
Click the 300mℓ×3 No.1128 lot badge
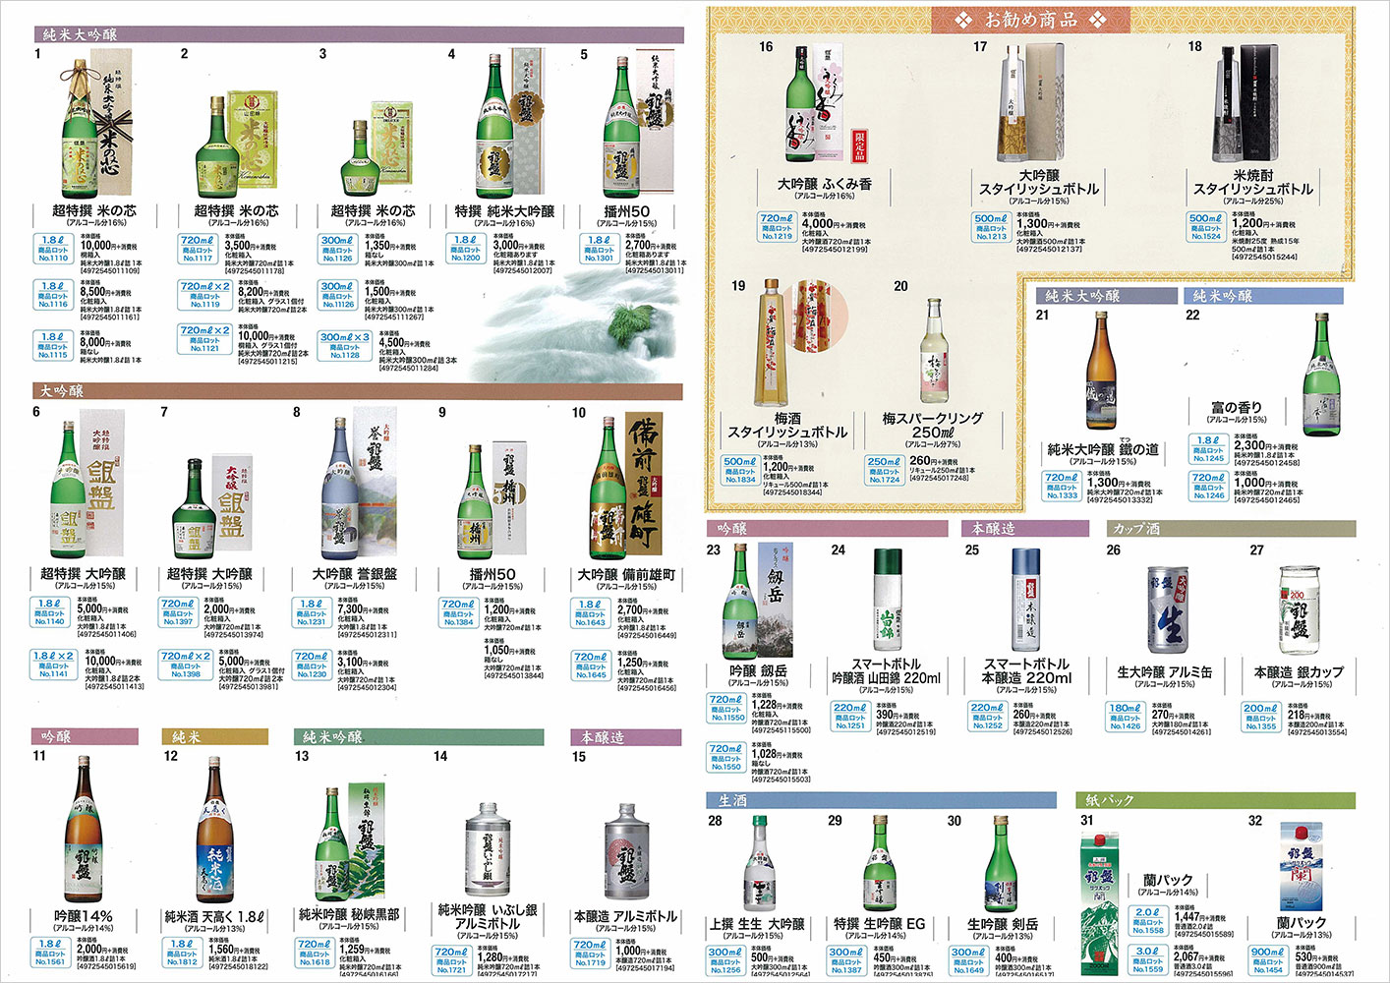point(345,346)
